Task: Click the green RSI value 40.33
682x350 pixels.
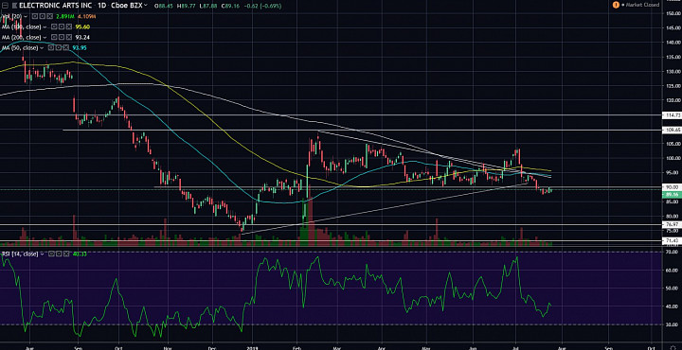Action: click(80, 254)
